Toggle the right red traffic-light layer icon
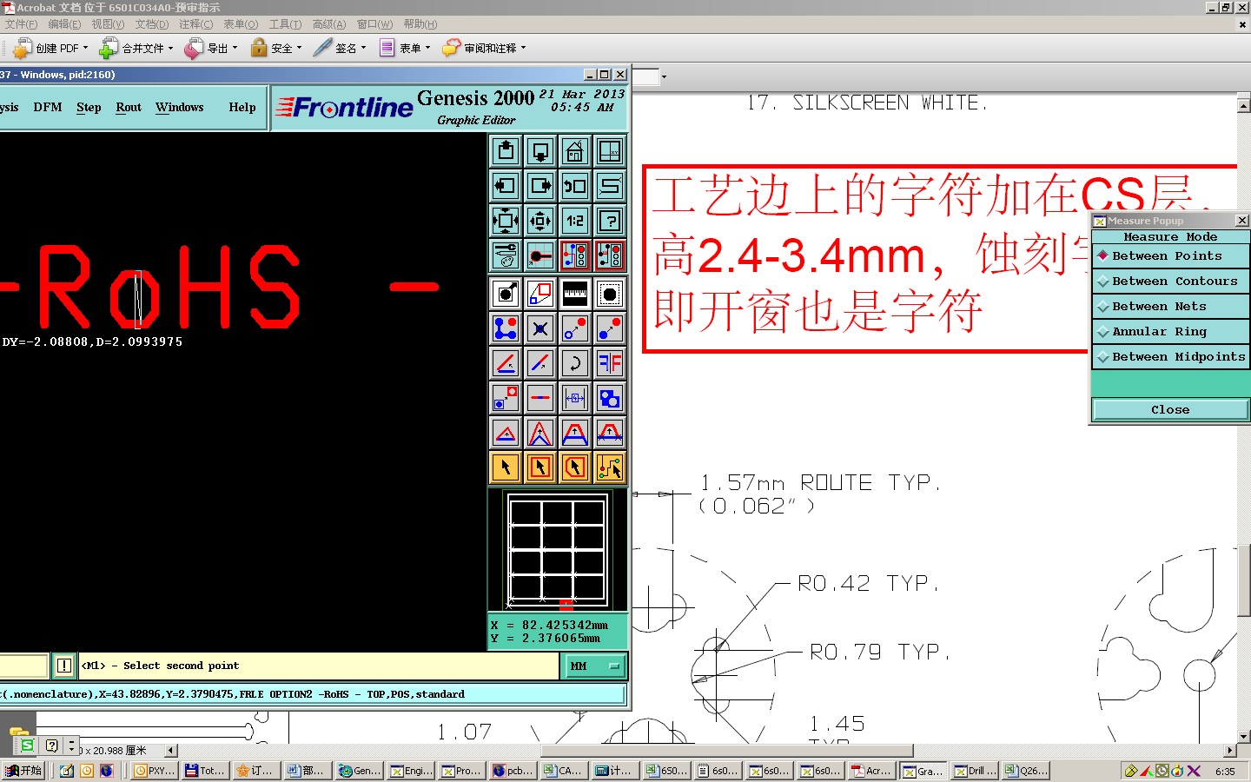Screen dimensions: 1251x782 (610, 255)
